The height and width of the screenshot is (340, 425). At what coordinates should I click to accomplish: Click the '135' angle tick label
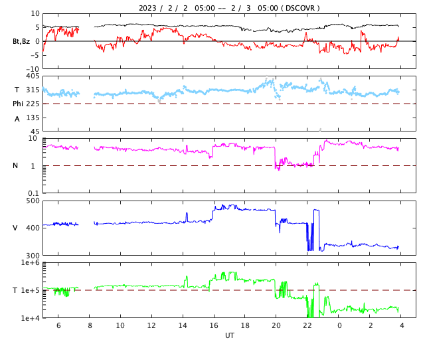pyautogui.click(x=33, y=118)
